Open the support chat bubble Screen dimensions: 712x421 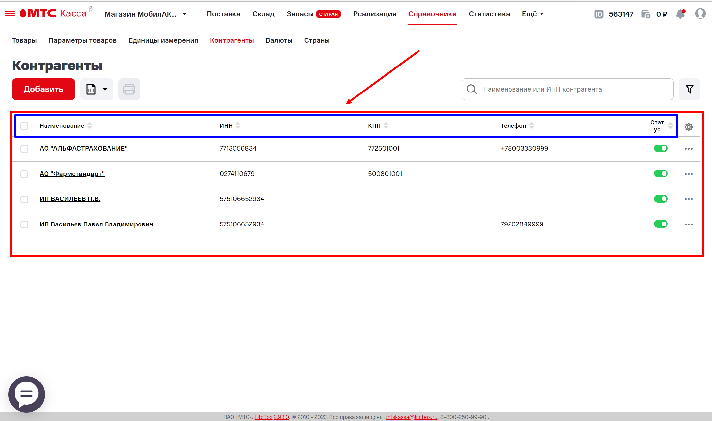point(26,394)
